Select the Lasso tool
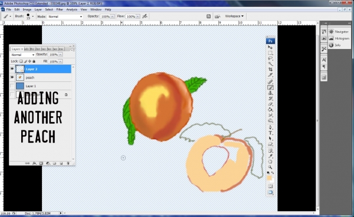Viewport: 354px width, 217px height. tap(270, 58)
